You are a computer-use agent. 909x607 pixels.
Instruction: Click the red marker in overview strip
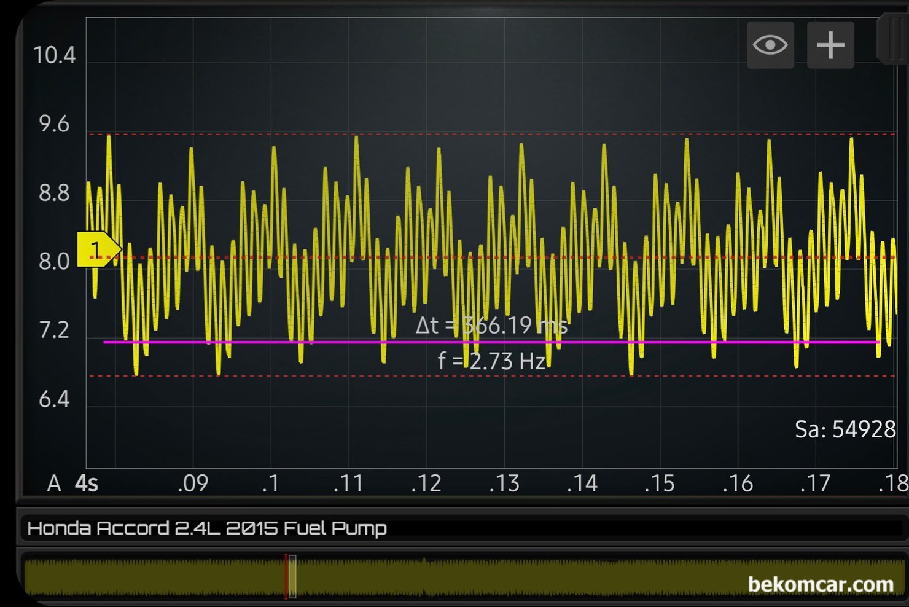pyautogui.click(x=286, y=576)
